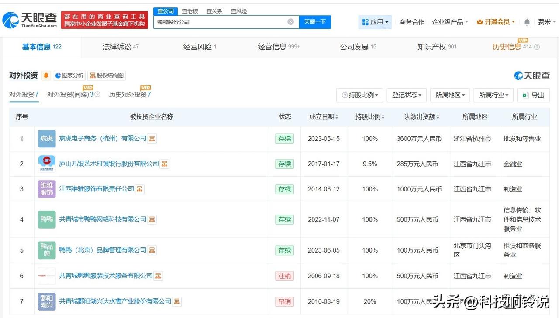The image size is (559, 318).
Task: Expand the 持股比例 filter dropdown
Action: click(x=360, y=95)
